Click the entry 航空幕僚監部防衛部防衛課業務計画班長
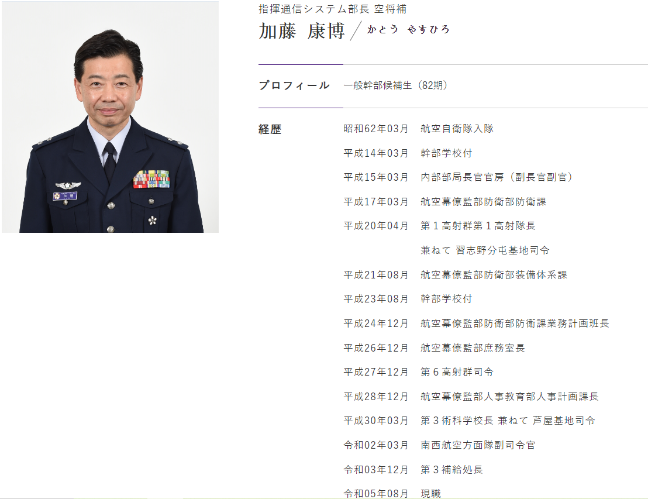The width and height of the screenshot is (648, 499). click(x=515, y=324)
